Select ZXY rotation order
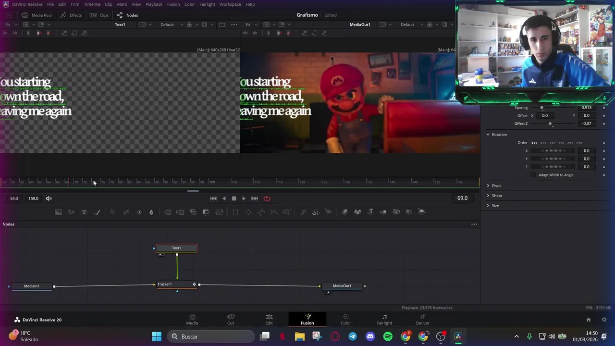 [x=570, y=143]
